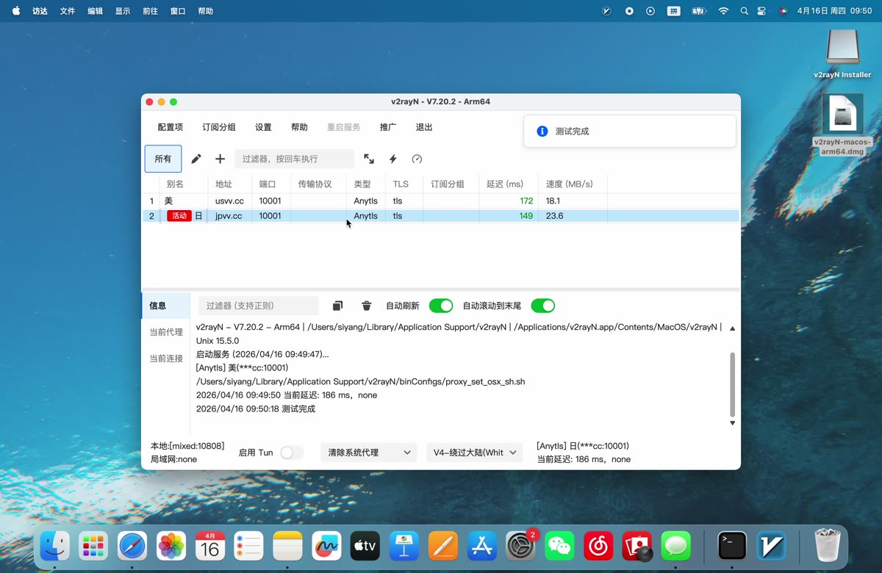Click the 别名 column header

tap(183, 184)
